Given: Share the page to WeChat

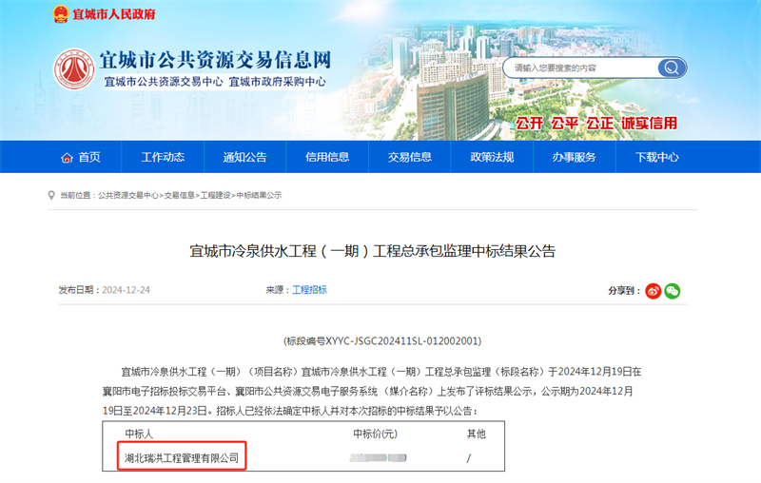Looking at the screenshot, I should pyautogui.click(x=673, y=291).
